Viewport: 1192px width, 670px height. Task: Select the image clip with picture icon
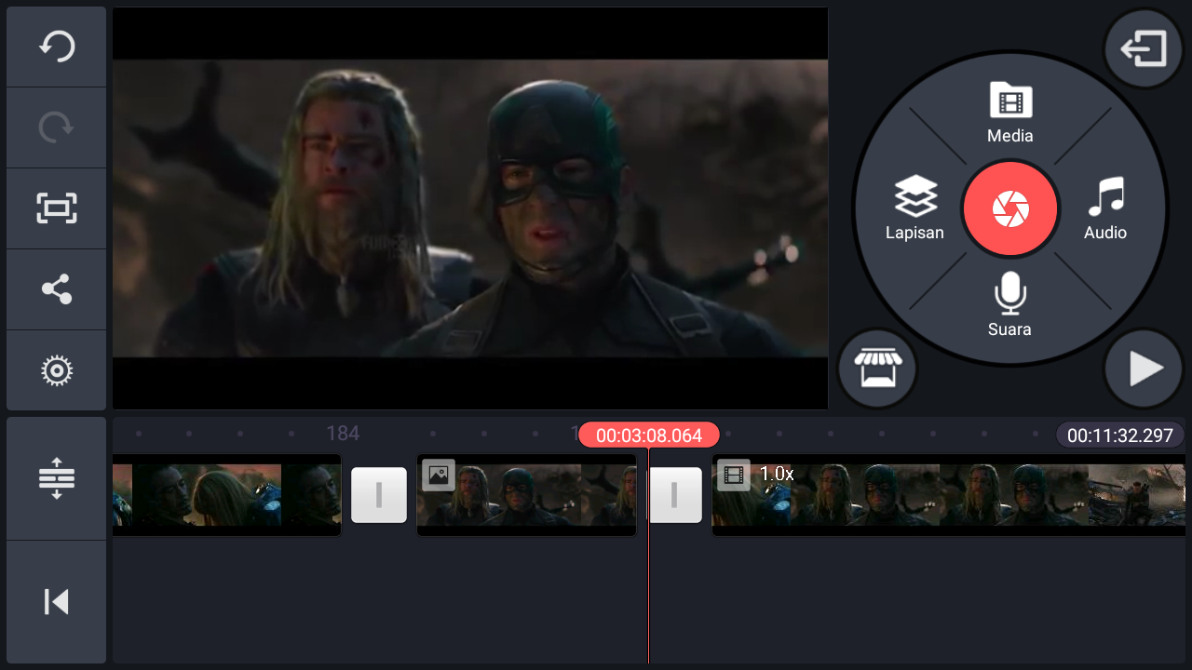(526, 495)
